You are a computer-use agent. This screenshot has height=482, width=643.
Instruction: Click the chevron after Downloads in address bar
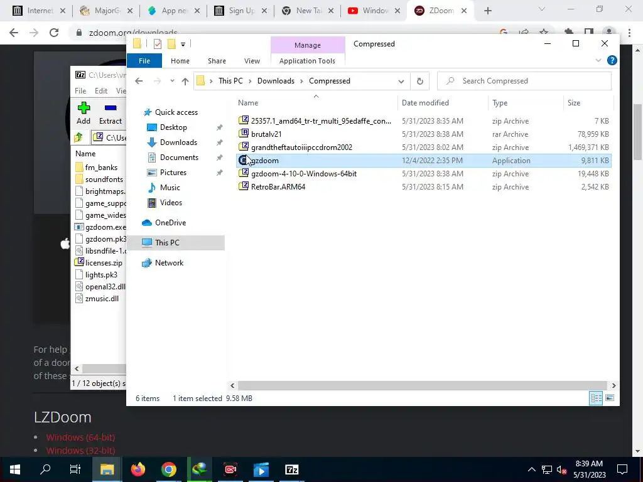pos(301,81)
